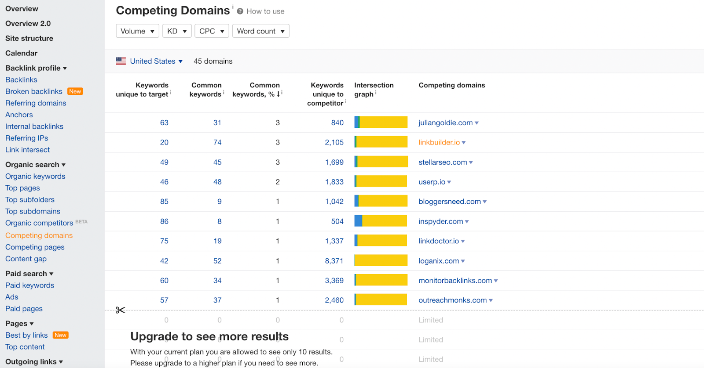Viewport: 704px width, 368px height.
Task: Open the Referring domains report
Action: 36,103
